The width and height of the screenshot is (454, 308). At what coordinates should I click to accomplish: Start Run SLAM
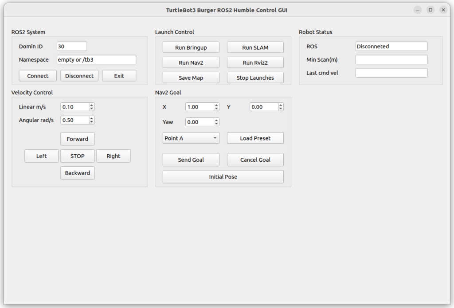pos(255,47)
